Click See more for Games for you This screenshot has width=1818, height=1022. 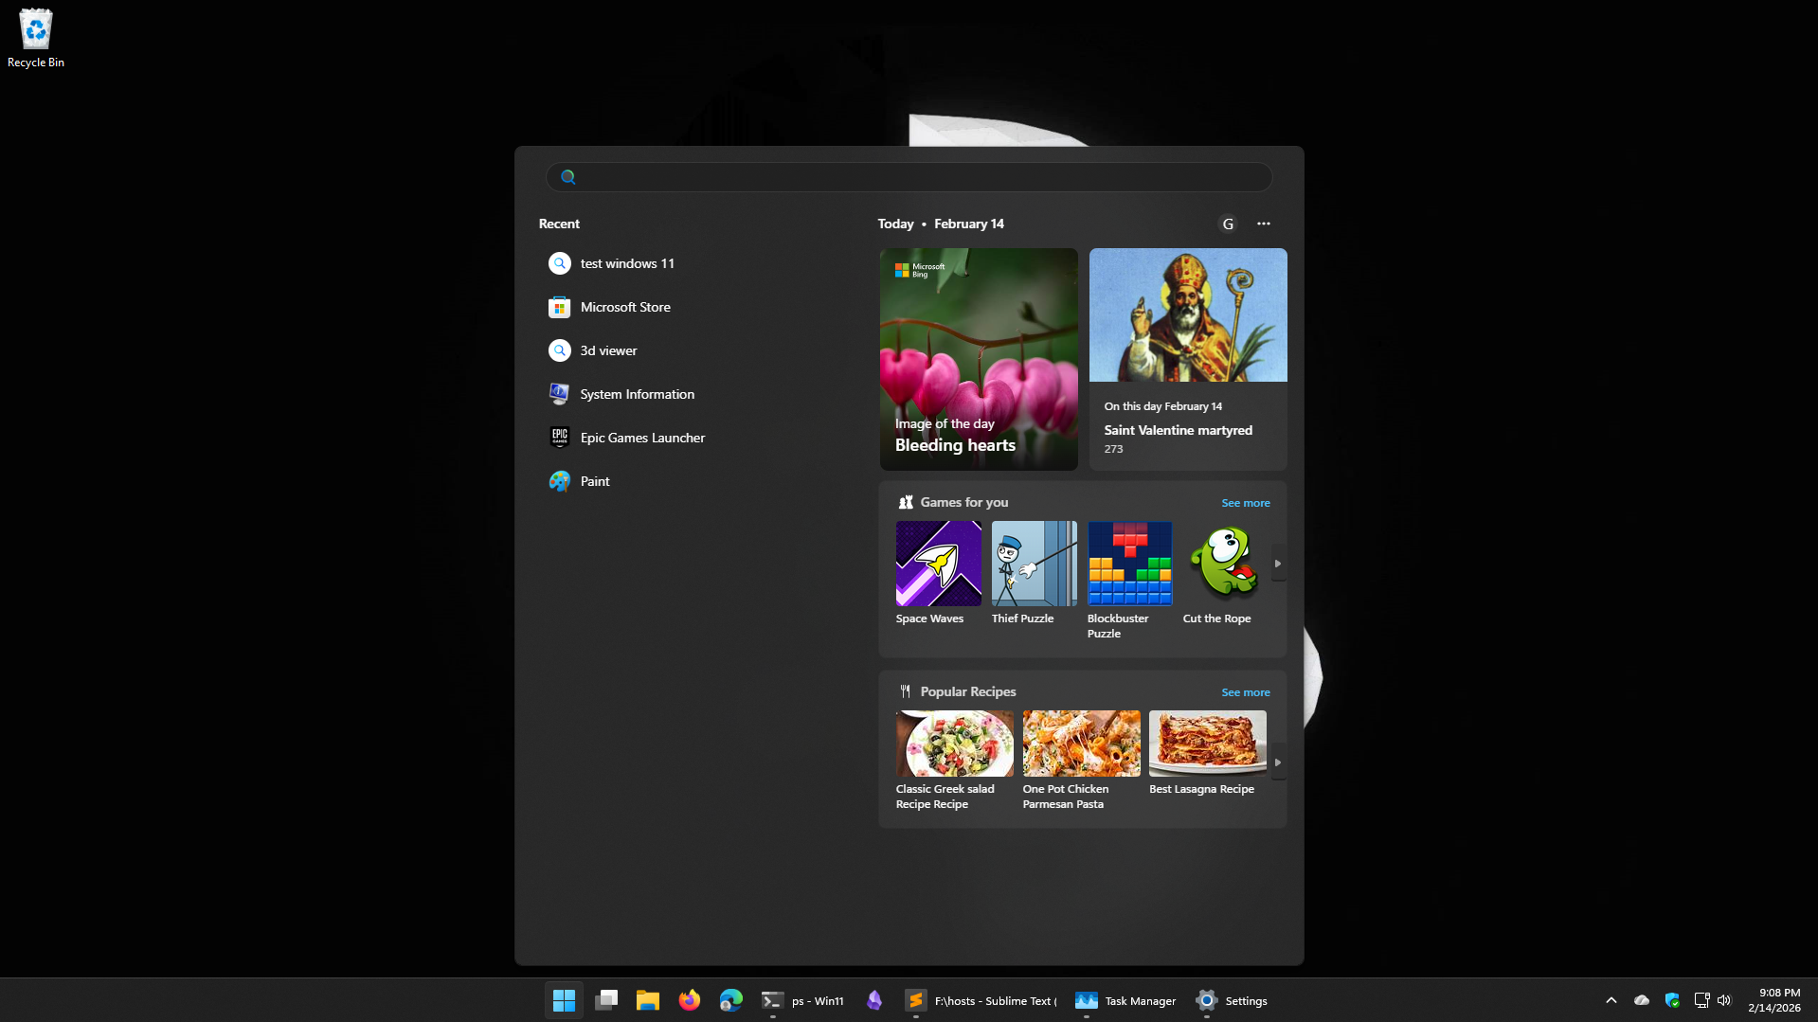(x=1245, y=503)
